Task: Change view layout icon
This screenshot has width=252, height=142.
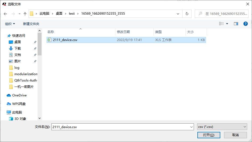Action: click(221, 24)
